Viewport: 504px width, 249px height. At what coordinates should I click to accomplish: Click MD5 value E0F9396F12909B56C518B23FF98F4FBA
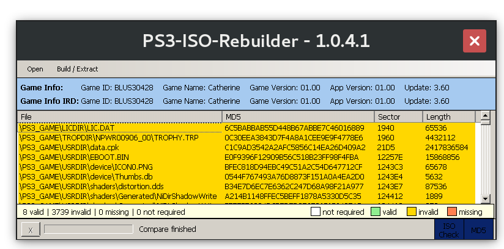292,157
